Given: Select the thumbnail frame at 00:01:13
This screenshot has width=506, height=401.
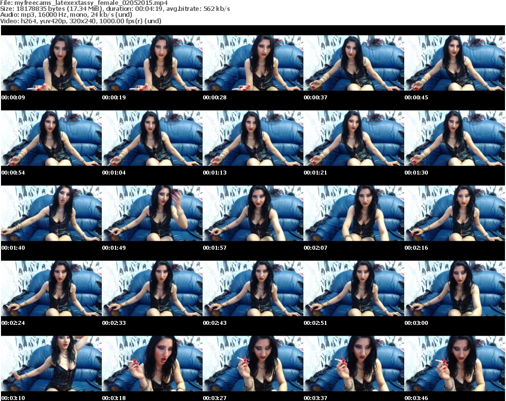Looking at the screenshot, I should (253, 138).
